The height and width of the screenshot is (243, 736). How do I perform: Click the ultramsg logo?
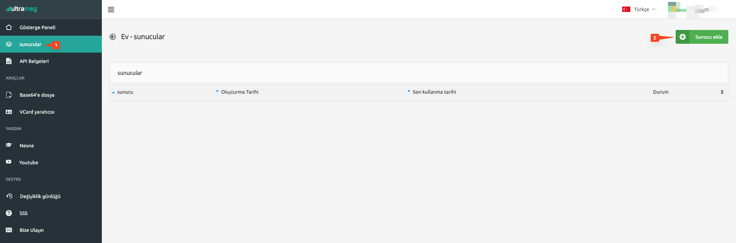click(x=22, y=9)
